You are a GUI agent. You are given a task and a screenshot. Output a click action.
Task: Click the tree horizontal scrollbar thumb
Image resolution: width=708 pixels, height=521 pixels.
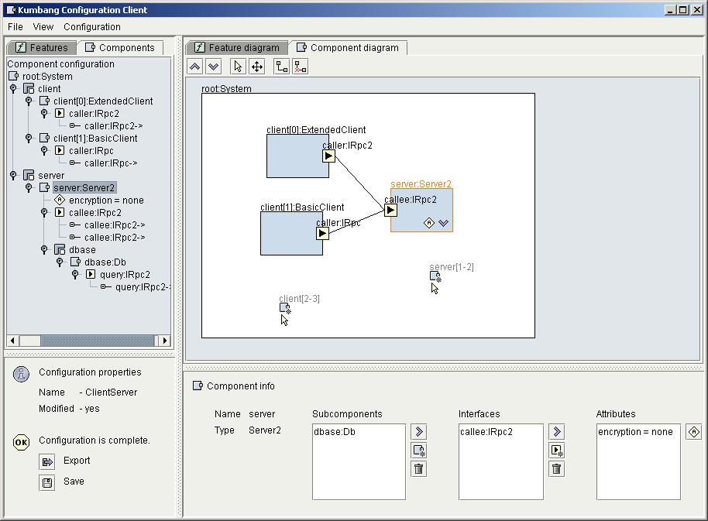97,341
